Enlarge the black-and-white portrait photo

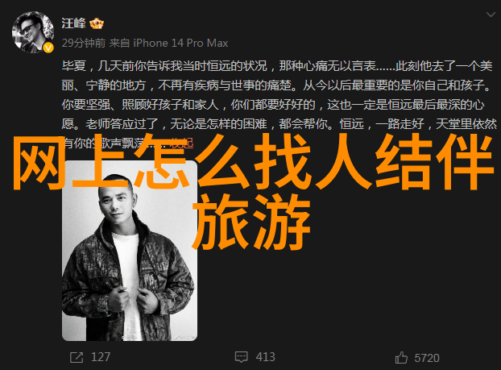[x=130, y=251]
